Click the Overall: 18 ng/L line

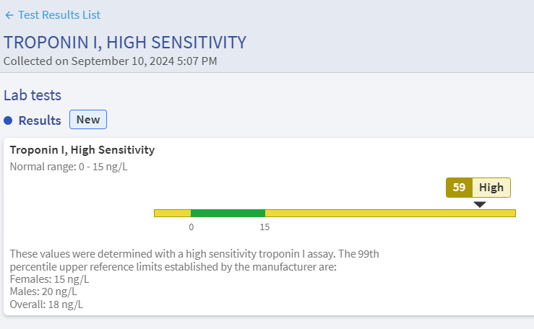click(x=46, y=304)
